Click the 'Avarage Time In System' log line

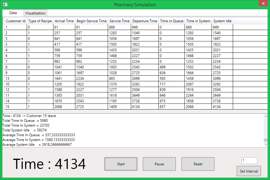(x=39, y=140)
